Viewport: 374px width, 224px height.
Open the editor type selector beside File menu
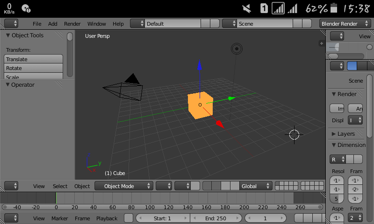tap(11, 23)
